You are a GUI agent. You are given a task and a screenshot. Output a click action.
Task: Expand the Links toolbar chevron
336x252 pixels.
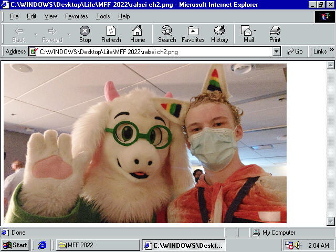point(332,51)
